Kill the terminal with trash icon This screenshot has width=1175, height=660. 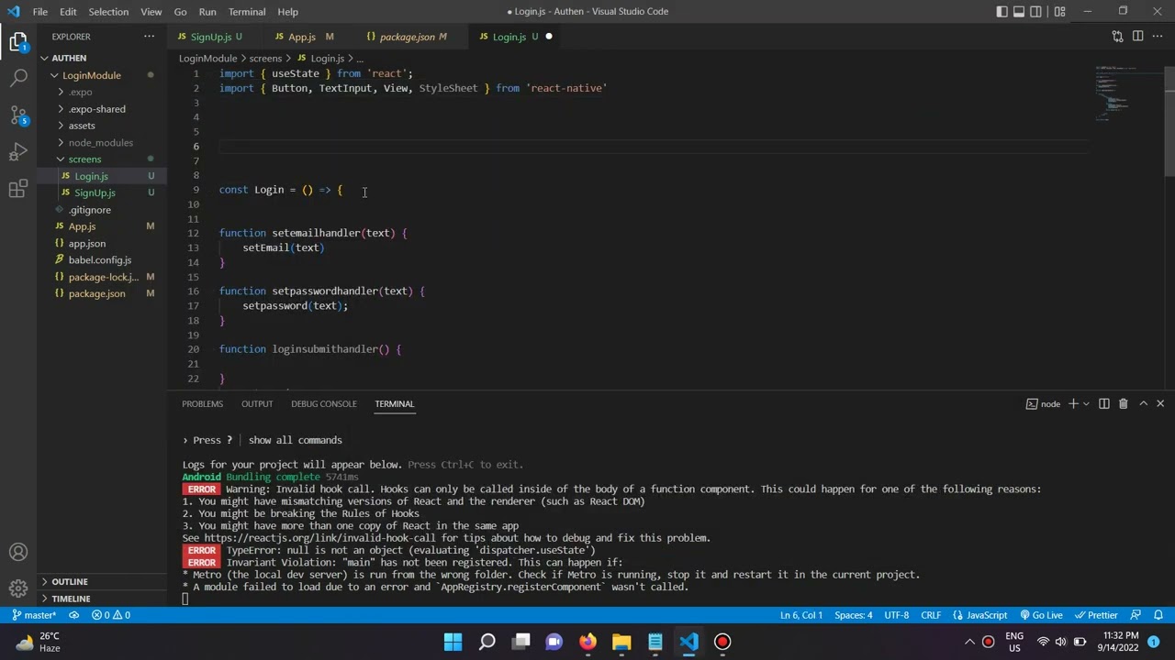(1123, 403)
